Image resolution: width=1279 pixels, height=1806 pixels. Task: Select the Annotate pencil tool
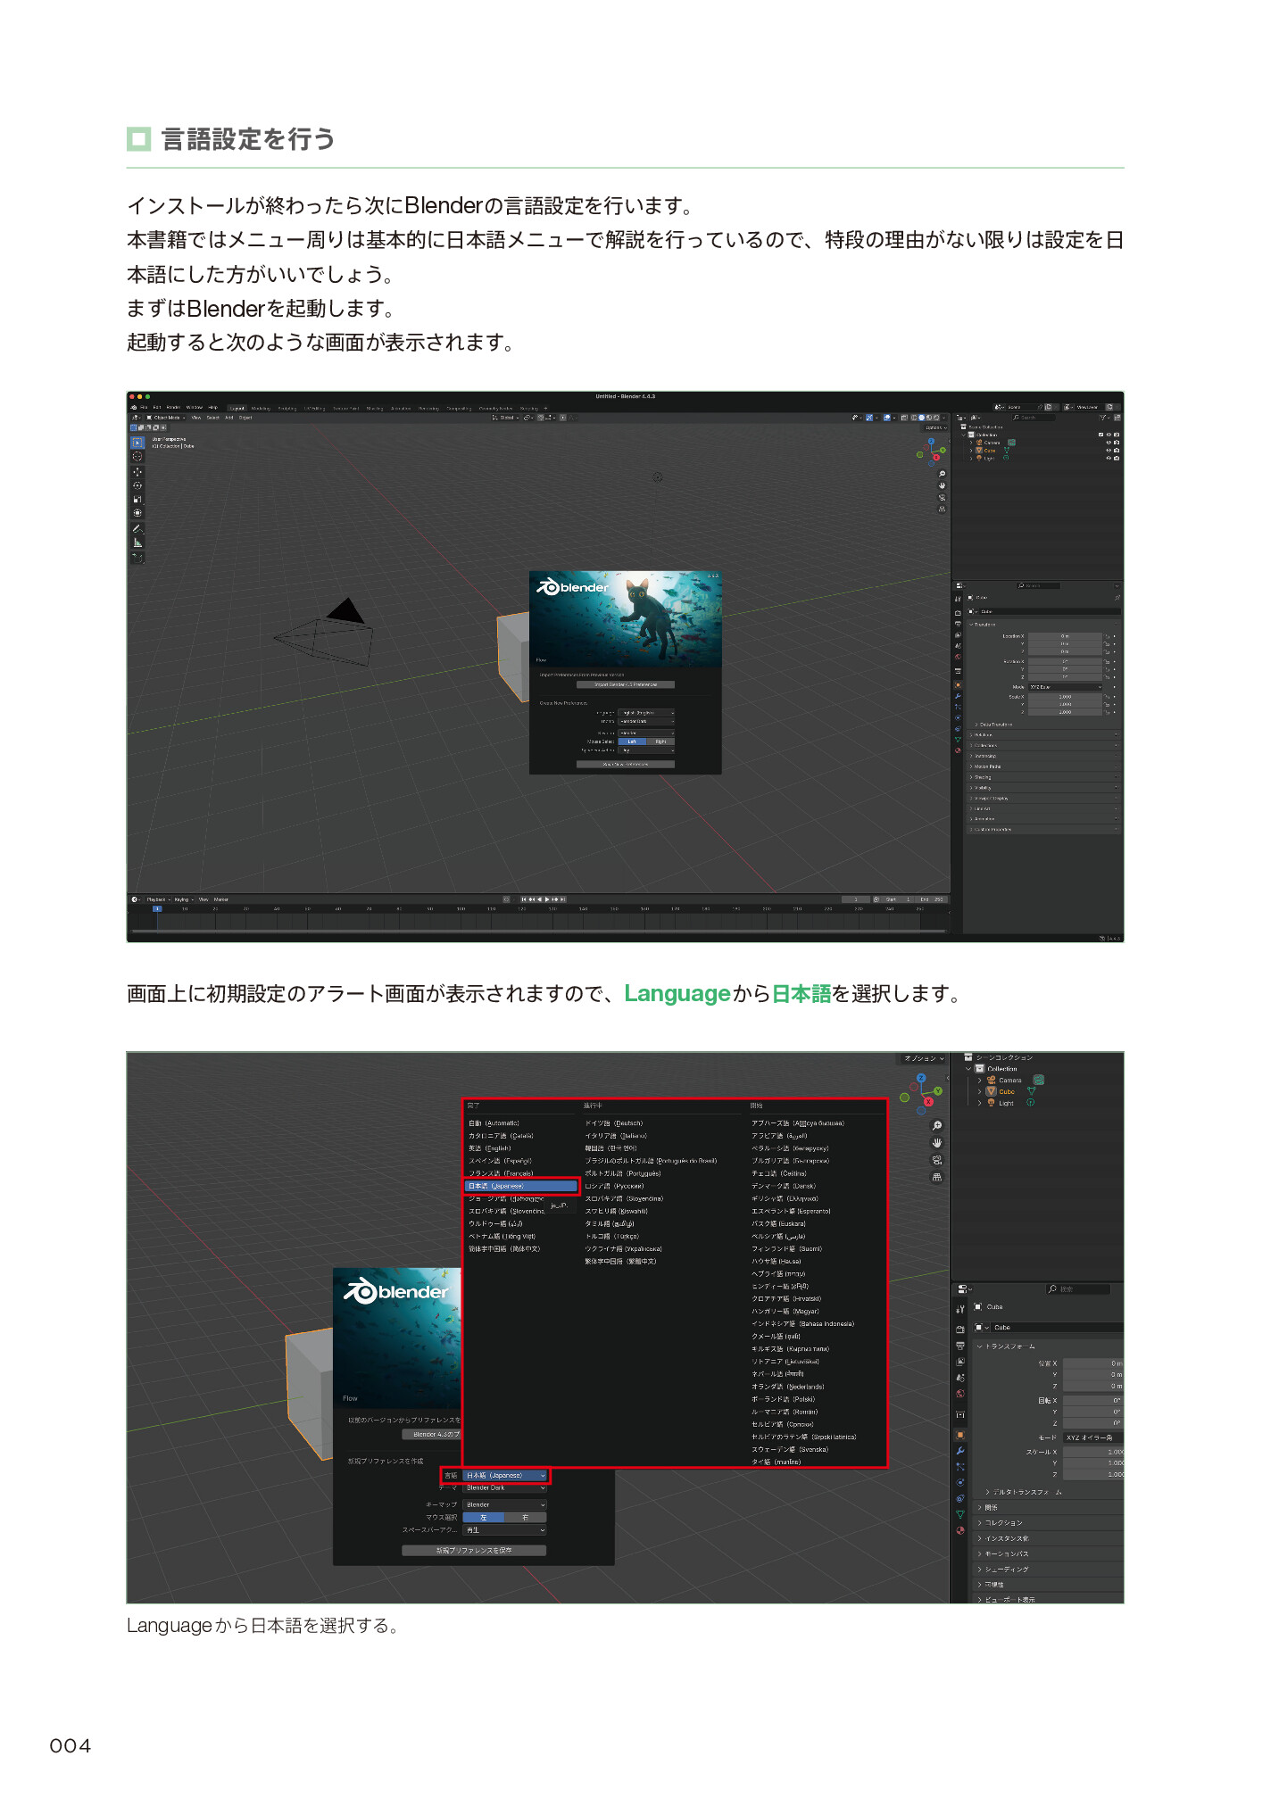pos(137,528)
